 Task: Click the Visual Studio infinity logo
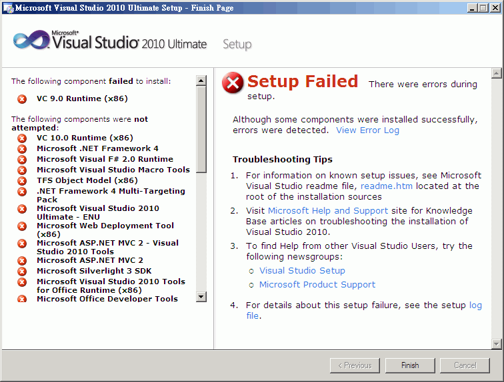point(31,41)
